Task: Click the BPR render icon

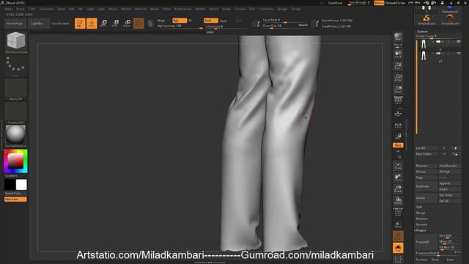Action: 398,37
